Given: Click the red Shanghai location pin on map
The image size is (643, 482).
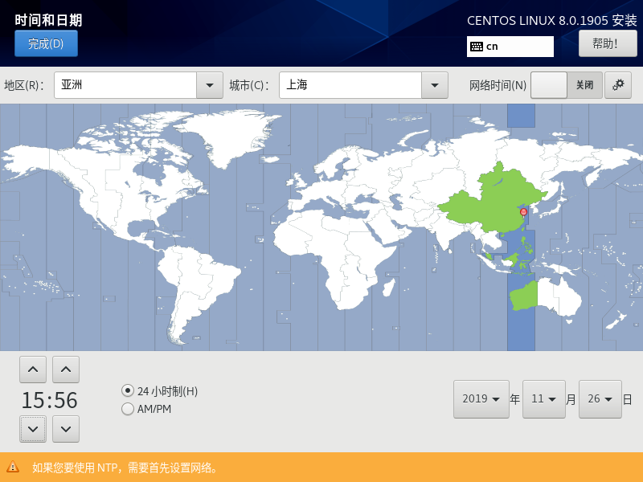Looking at the screenshot, I should tap(524, 212).
